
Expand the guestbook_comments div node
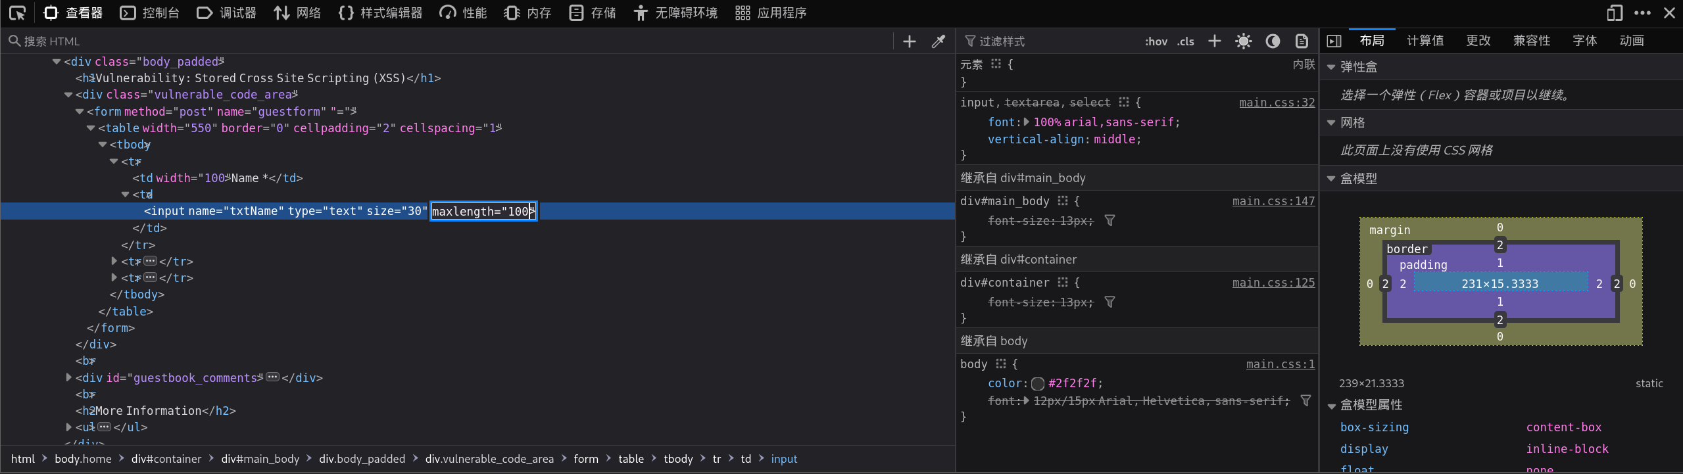[68, 378]
